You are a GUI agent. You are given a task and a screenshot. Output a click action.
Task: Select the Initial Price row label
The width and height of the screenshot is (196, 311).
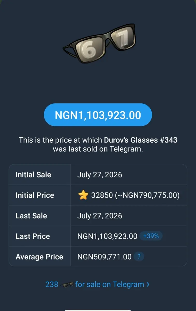click(35, 195)
